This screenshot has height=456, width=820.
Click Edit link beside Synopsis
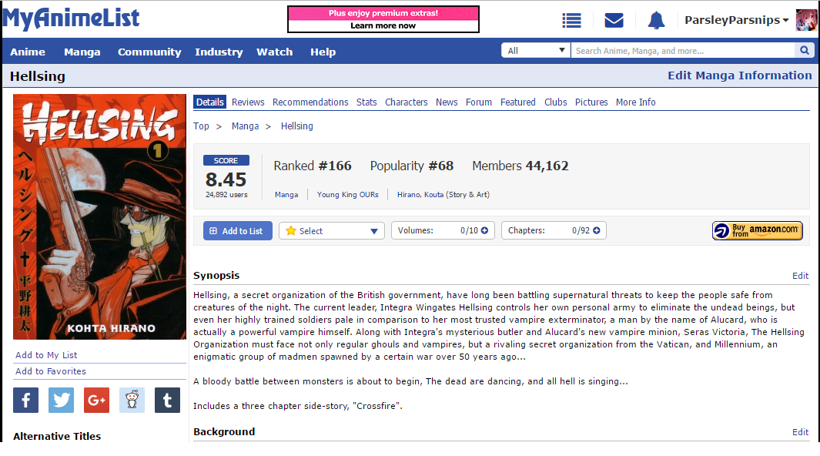pos(800,276)
